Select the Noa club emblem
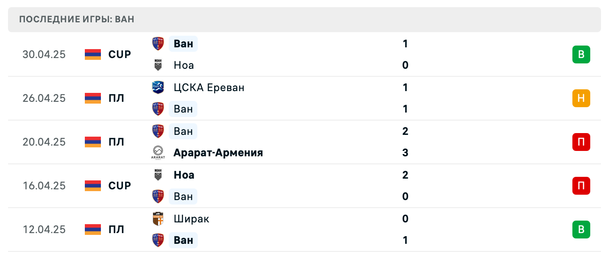 point(158,65)
